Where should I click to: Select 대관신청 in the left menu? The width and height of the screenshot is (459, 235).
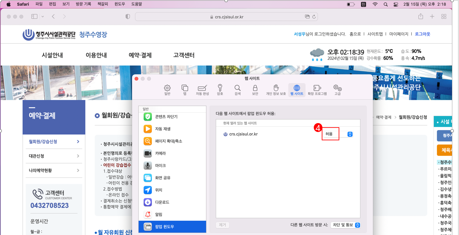pos(54,156)
